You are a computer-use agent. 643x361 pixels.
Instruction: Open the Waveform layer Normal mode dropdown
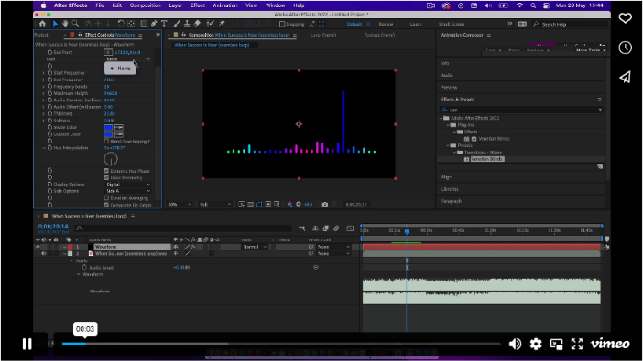pos(255,247)
